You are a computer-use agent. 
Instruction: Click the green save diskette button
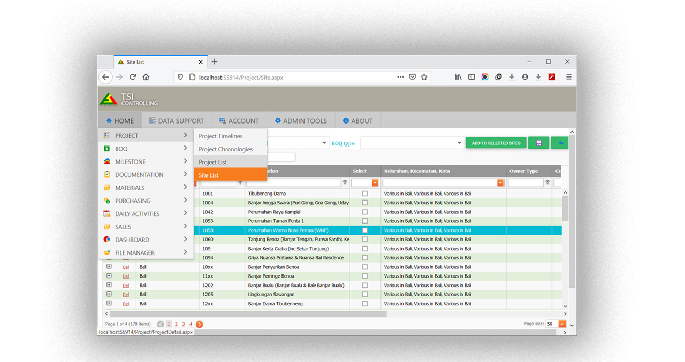[x=539, y=143]
